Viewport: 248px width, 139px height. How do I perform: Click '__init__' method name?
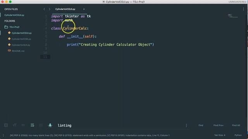pos(75,37)
